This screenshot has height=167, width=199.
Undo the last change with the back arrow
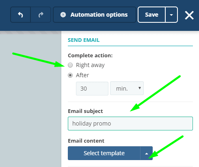pyautogui.click(x=20, y=15)
